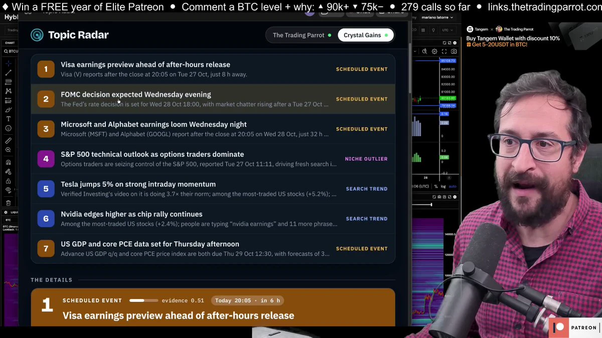The width and height of the screenshot is (602, 338).
Task: Click number badge 7 in topic list
Action: click(46, 249)
